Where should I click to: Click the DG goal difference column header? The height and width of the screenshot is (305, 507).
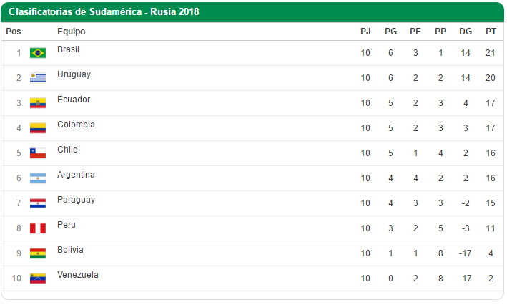(466, 32)
